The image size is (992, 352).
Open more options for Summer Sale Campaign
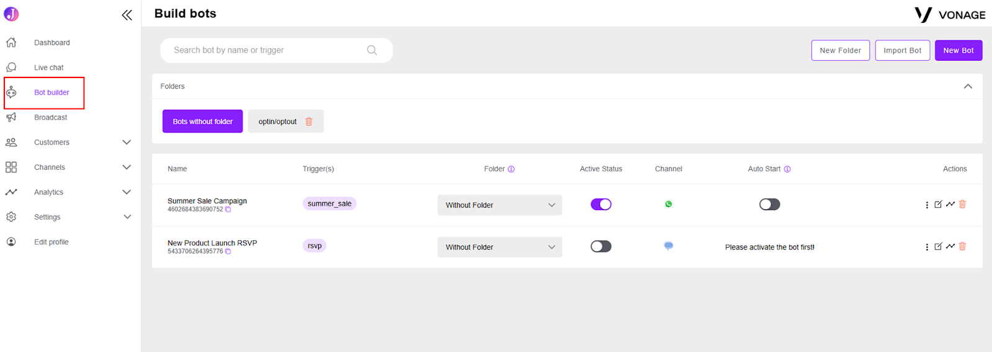tap(927, 205)
